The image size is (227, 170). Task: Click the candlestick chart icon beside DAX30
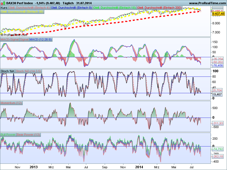[x=3, y=3]
